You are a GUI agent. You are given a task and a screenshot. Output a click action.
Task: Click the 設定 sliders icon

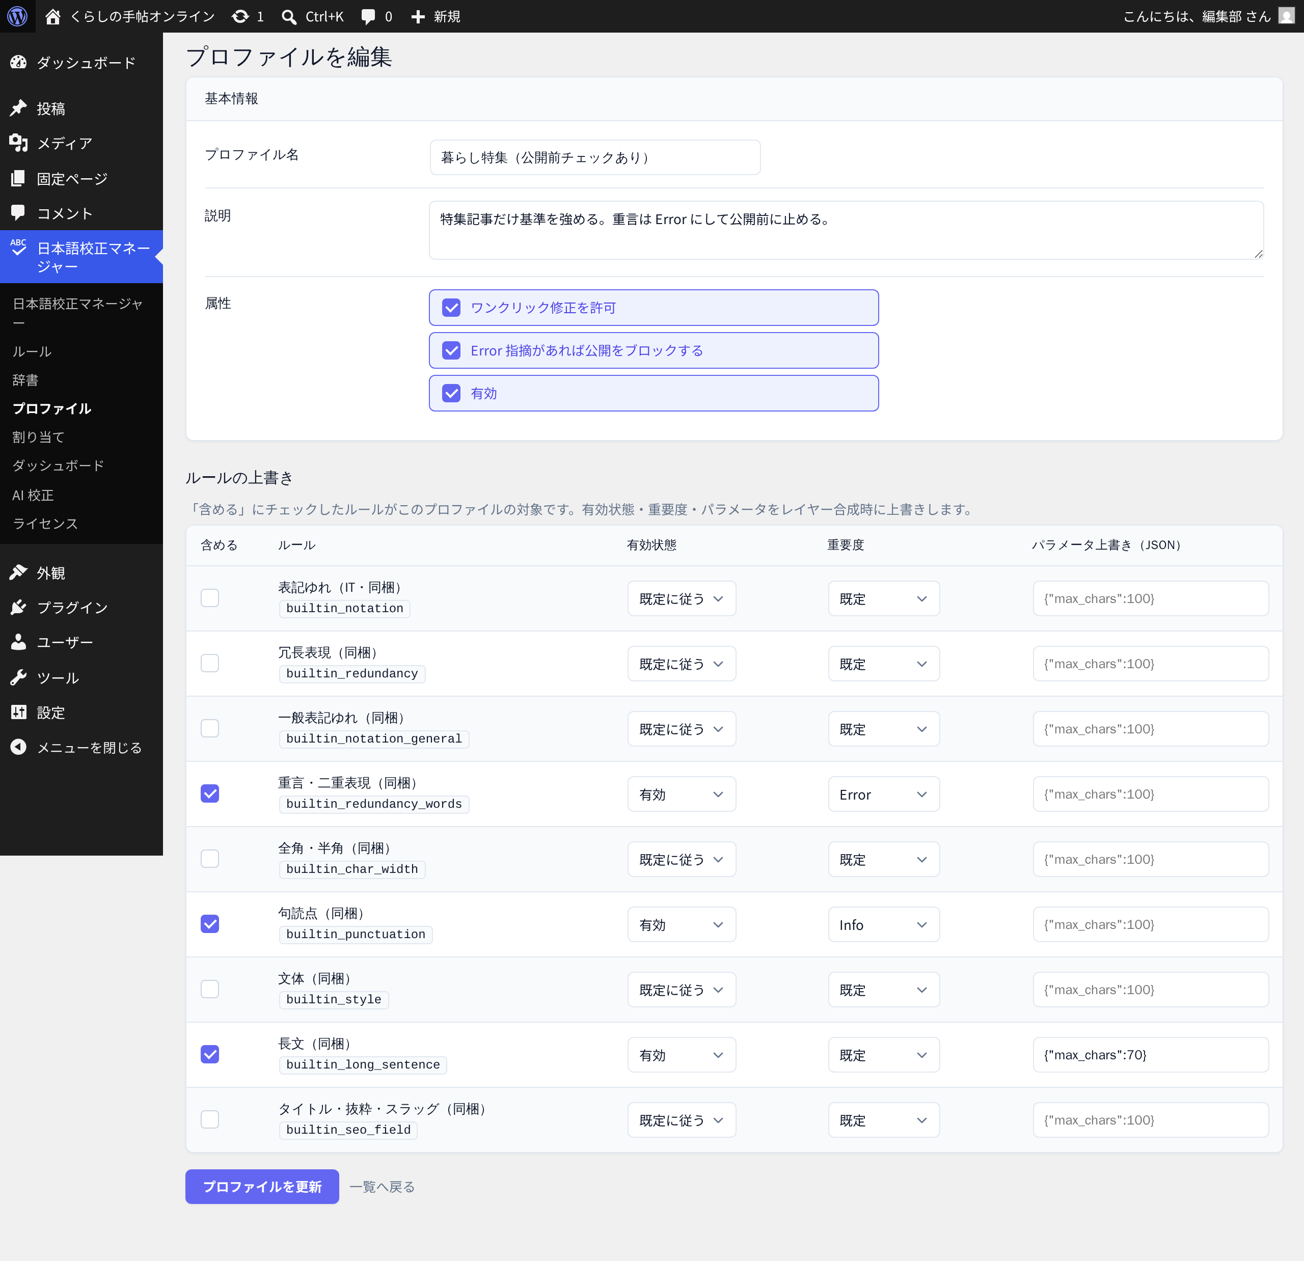[19, 712]
